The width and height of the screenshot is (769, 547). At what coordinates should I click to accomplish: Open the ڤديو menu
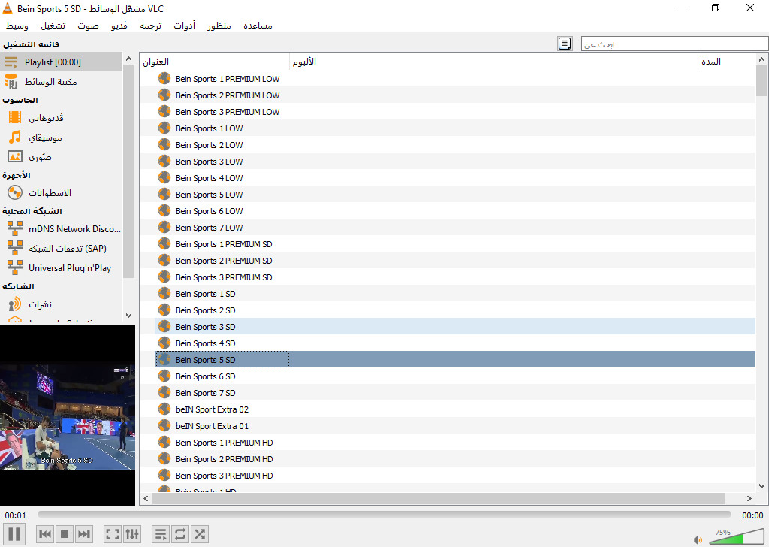tap(119, 26)
